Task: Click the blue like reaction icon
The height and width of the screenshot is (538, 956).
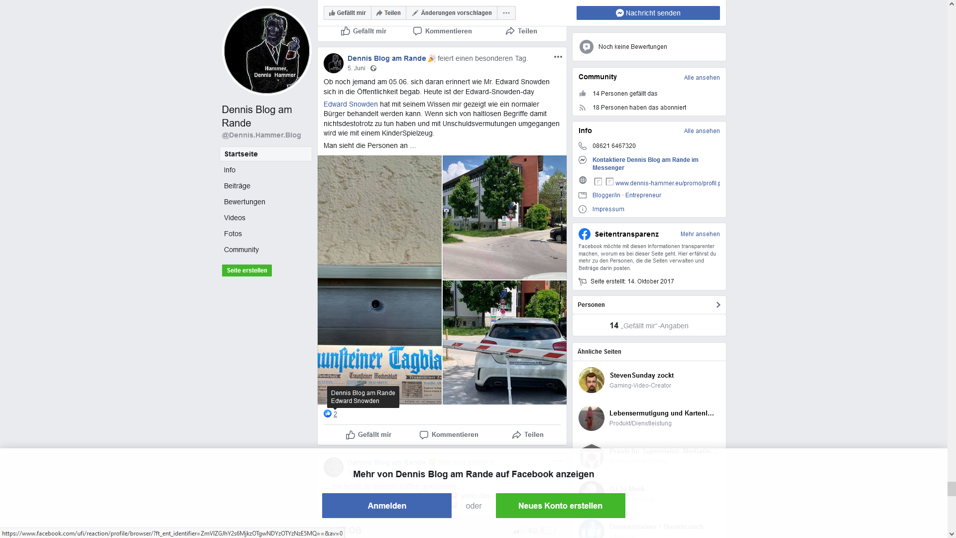Action: coord(328,413)
